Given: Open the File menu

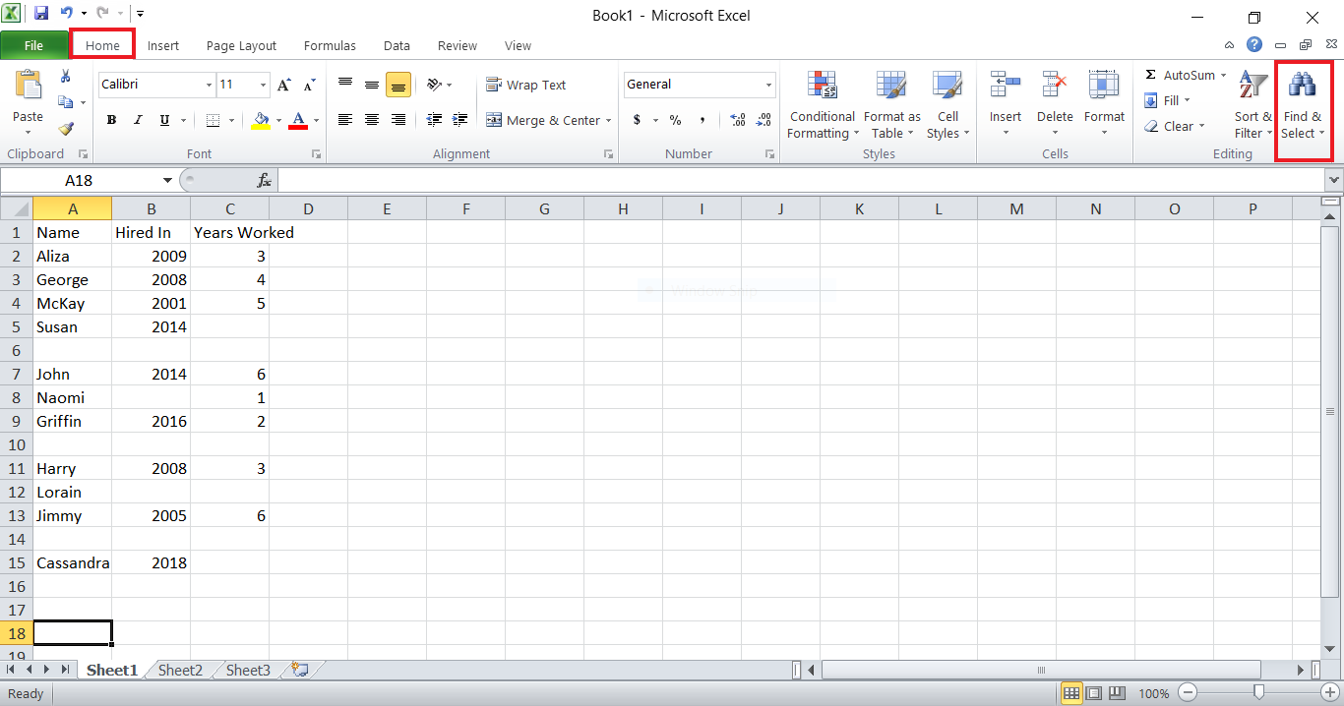Looking at the screenshot, I should 33,45.
